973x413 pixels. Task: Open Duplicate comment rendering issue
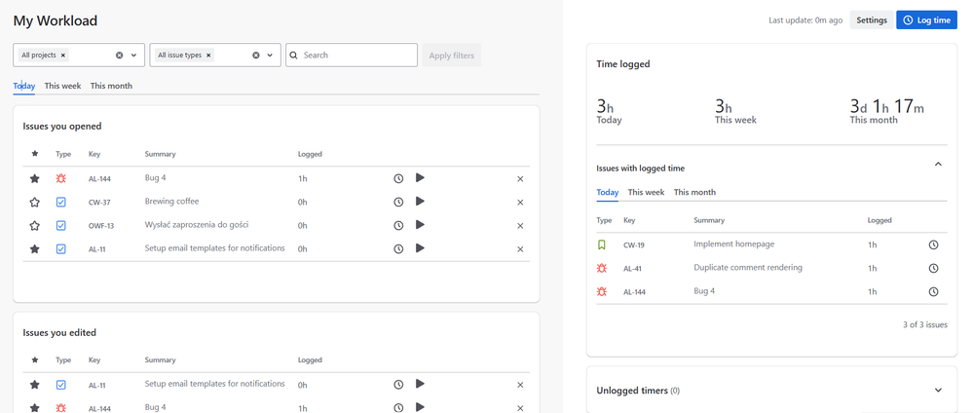pos(748,268)
